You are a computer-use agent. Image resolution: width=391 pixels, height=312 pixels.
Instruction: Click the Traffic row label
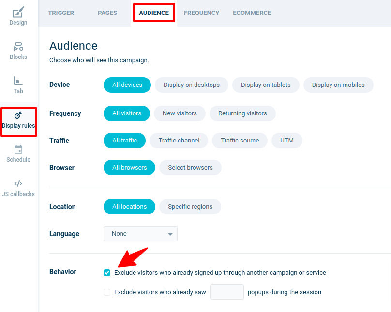click(59, 141)
